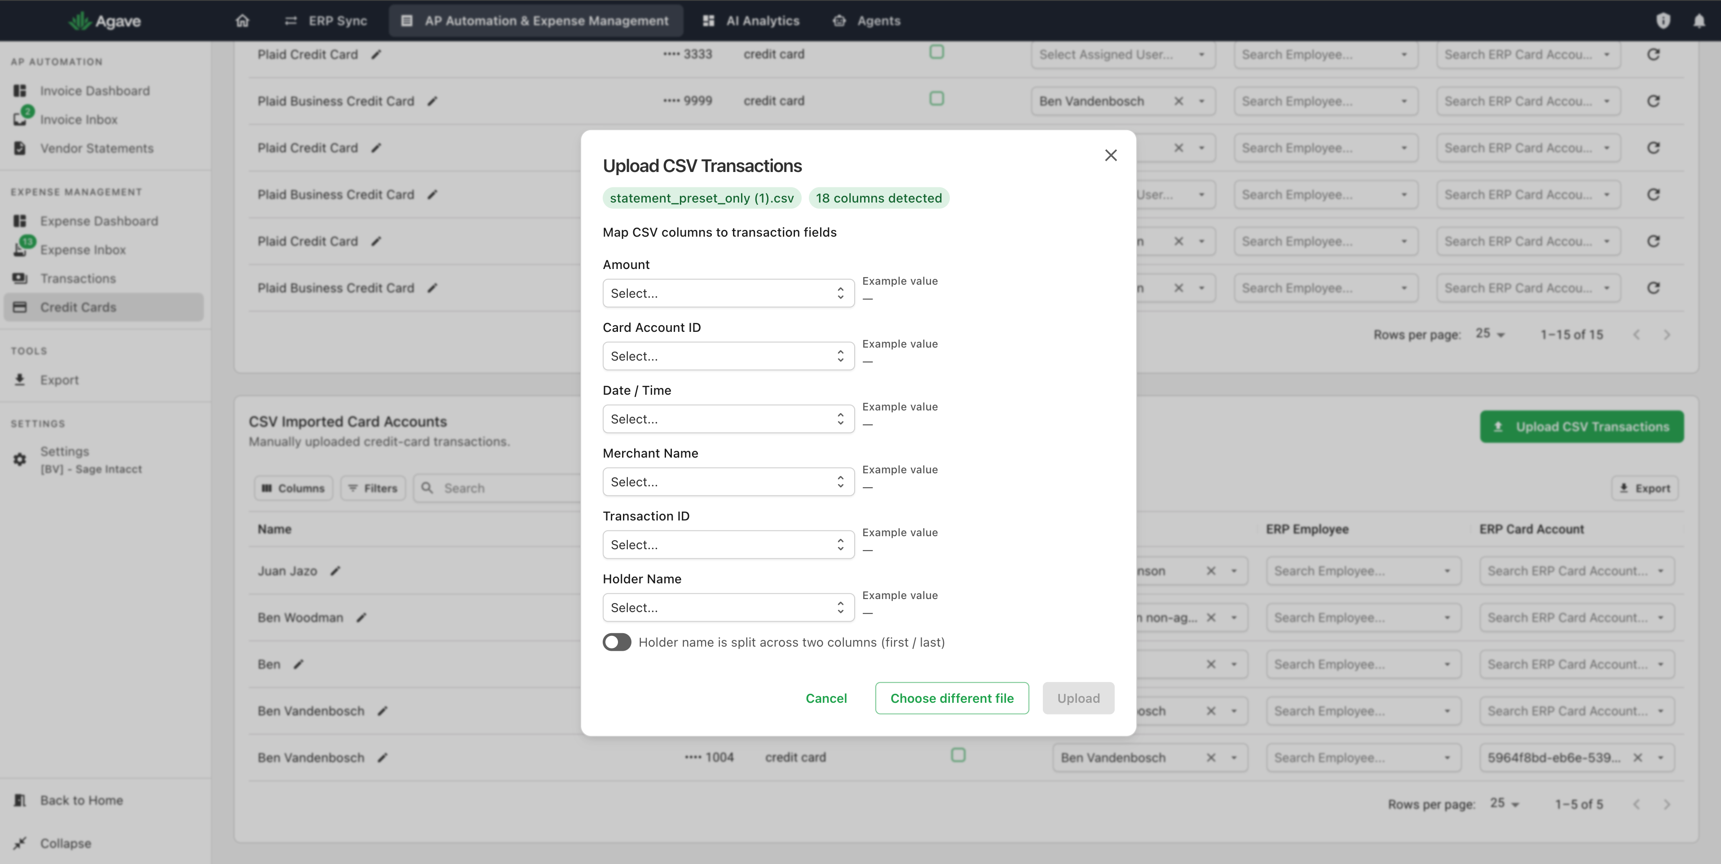Click the Upload button in dialog

point(1077,698)
